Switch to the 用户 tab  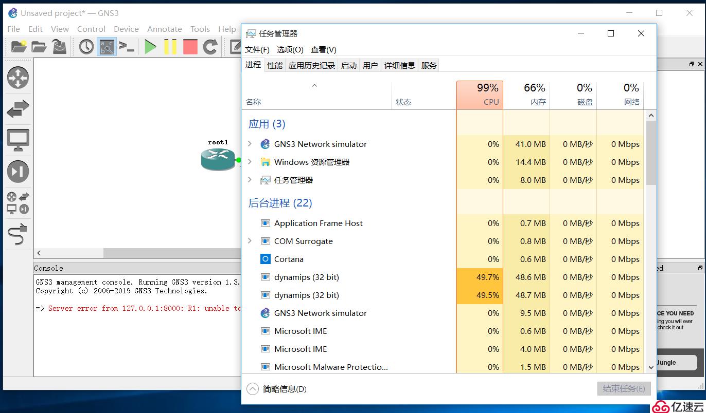click(x=370, y=65)
